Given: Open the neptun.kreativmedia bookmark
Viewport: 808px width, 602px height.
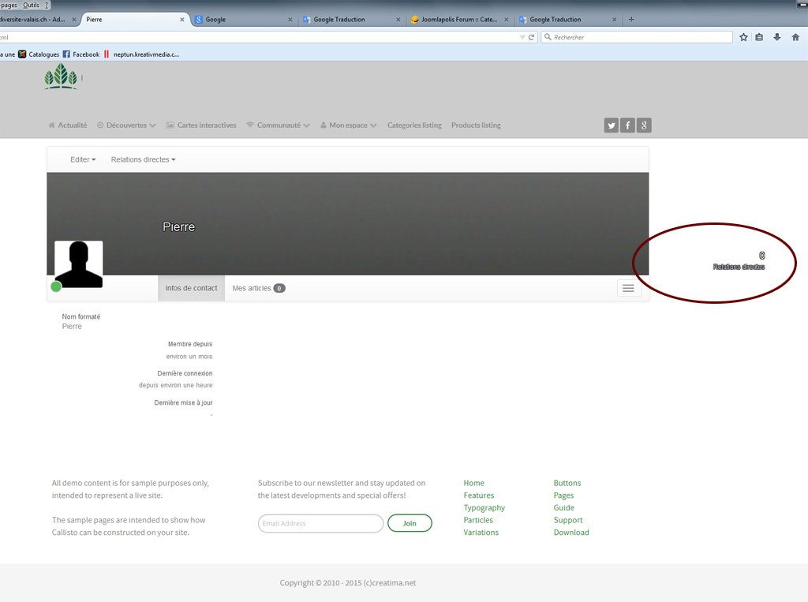Looking at the screenshot, I should click(141, 54).
